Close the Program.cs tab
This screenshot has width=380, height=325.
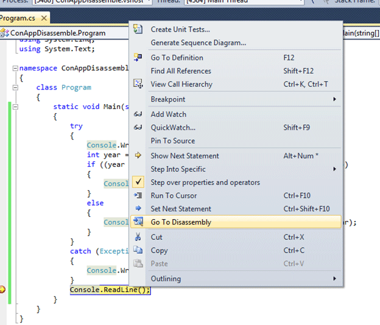click(44, 18)
